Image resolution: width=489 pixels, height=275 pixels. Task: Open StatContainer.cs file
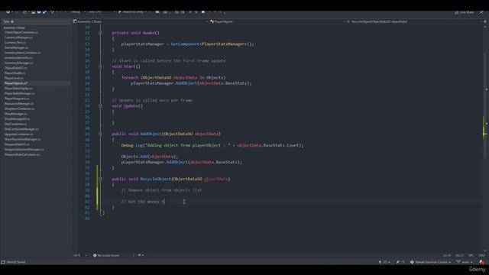[15, 124]
